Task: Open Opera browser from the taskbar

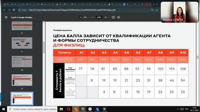Action: 68,109
